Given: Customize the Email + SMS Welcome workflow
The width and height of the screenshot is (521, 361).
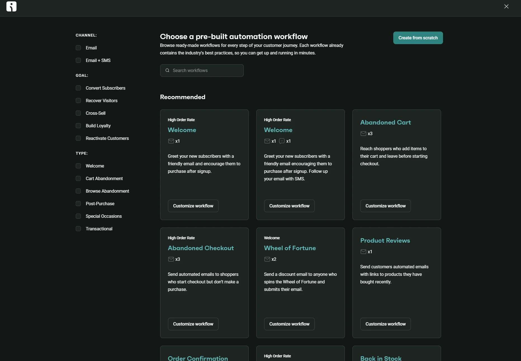Looking at the screenshot, I should pos(289,206).
